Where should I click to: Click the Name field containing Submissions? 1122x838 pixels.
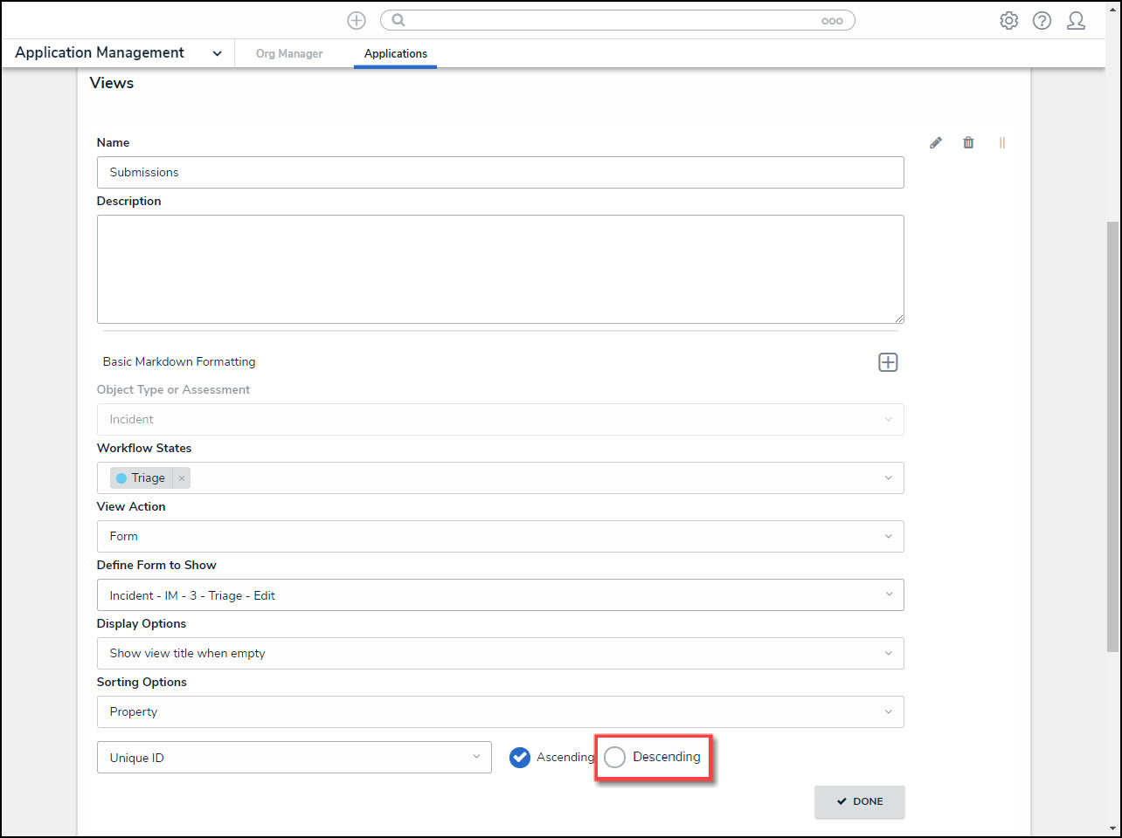tap(500, 173)
